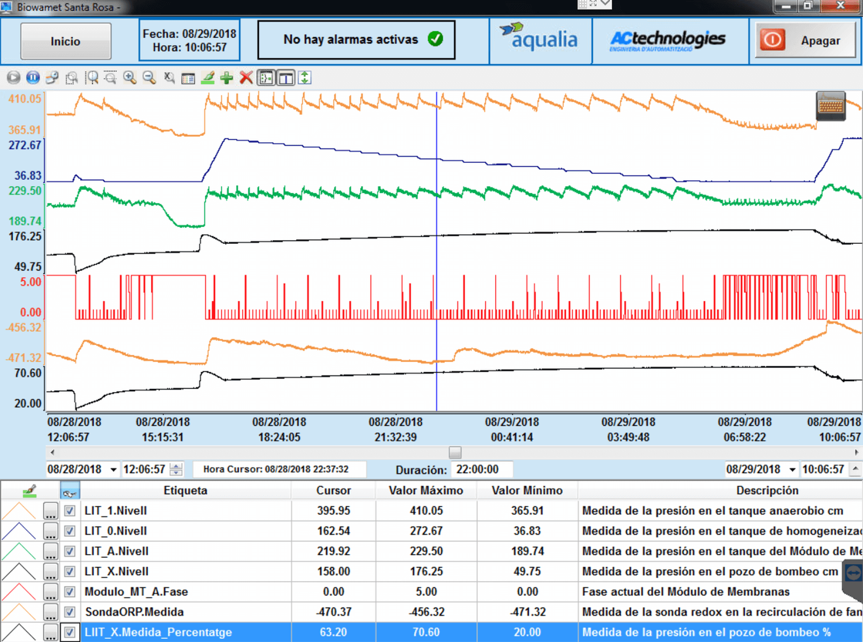Click the TeamViewer side panel icon
863x642 pixels.
click(854, 572)
